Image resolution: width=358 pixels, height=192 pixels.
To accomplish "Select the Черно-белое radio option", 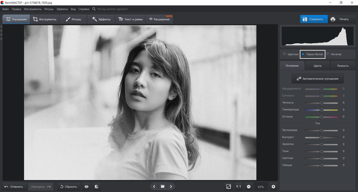I will pos(304,54).
